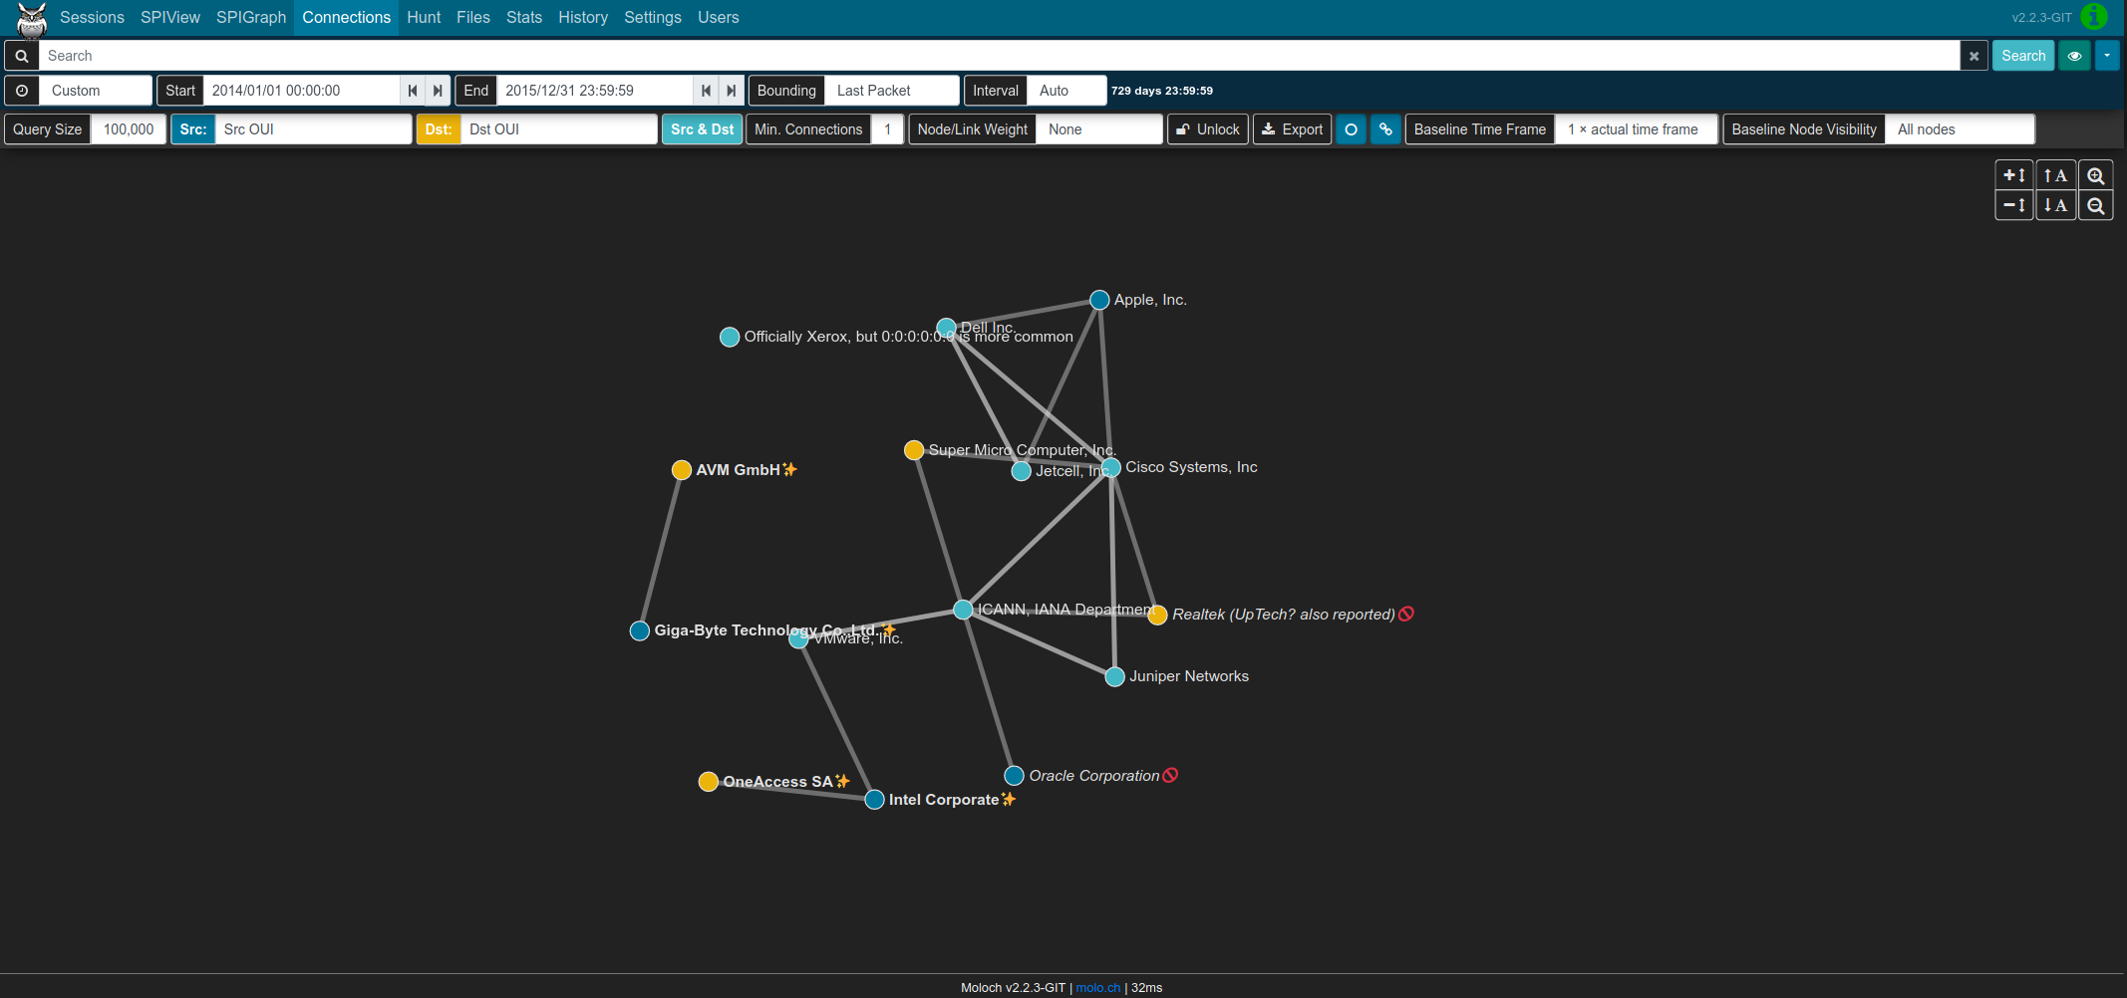Follow the molo.ch footer link

(x=1097, y=987)
